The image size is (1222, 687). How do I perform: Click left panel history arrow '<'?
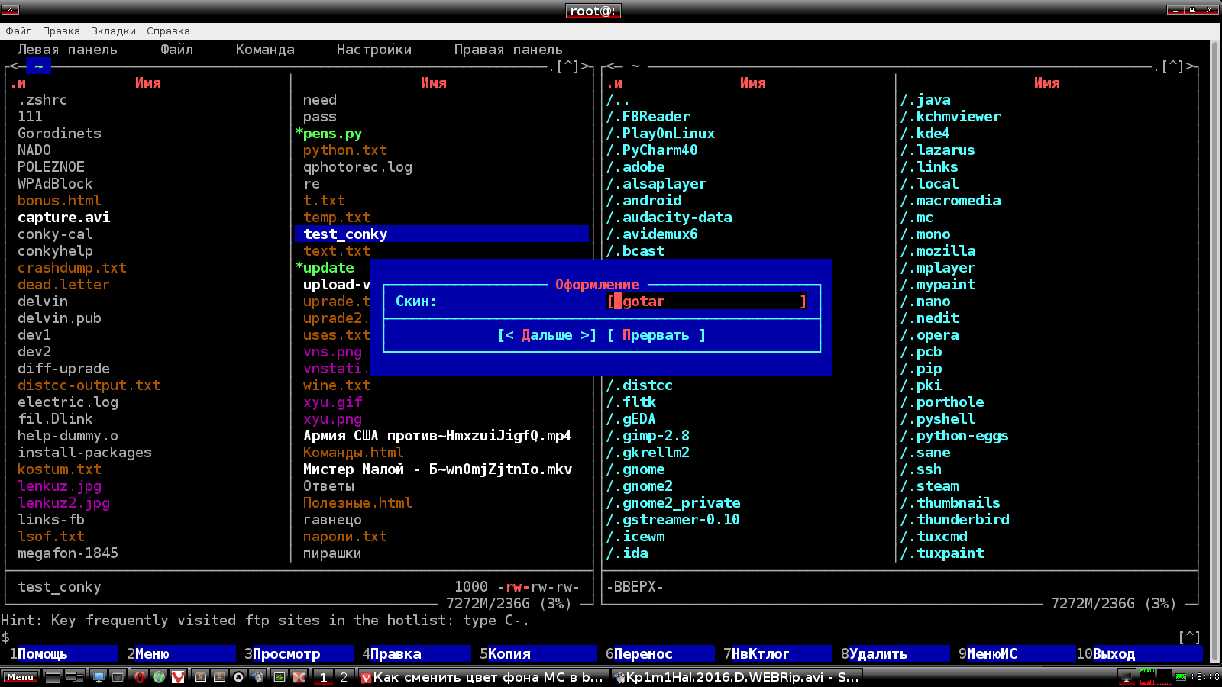pyautogui.click(x=13, y=66)
